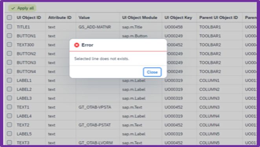Click the Apply all button

coord(22,8)
